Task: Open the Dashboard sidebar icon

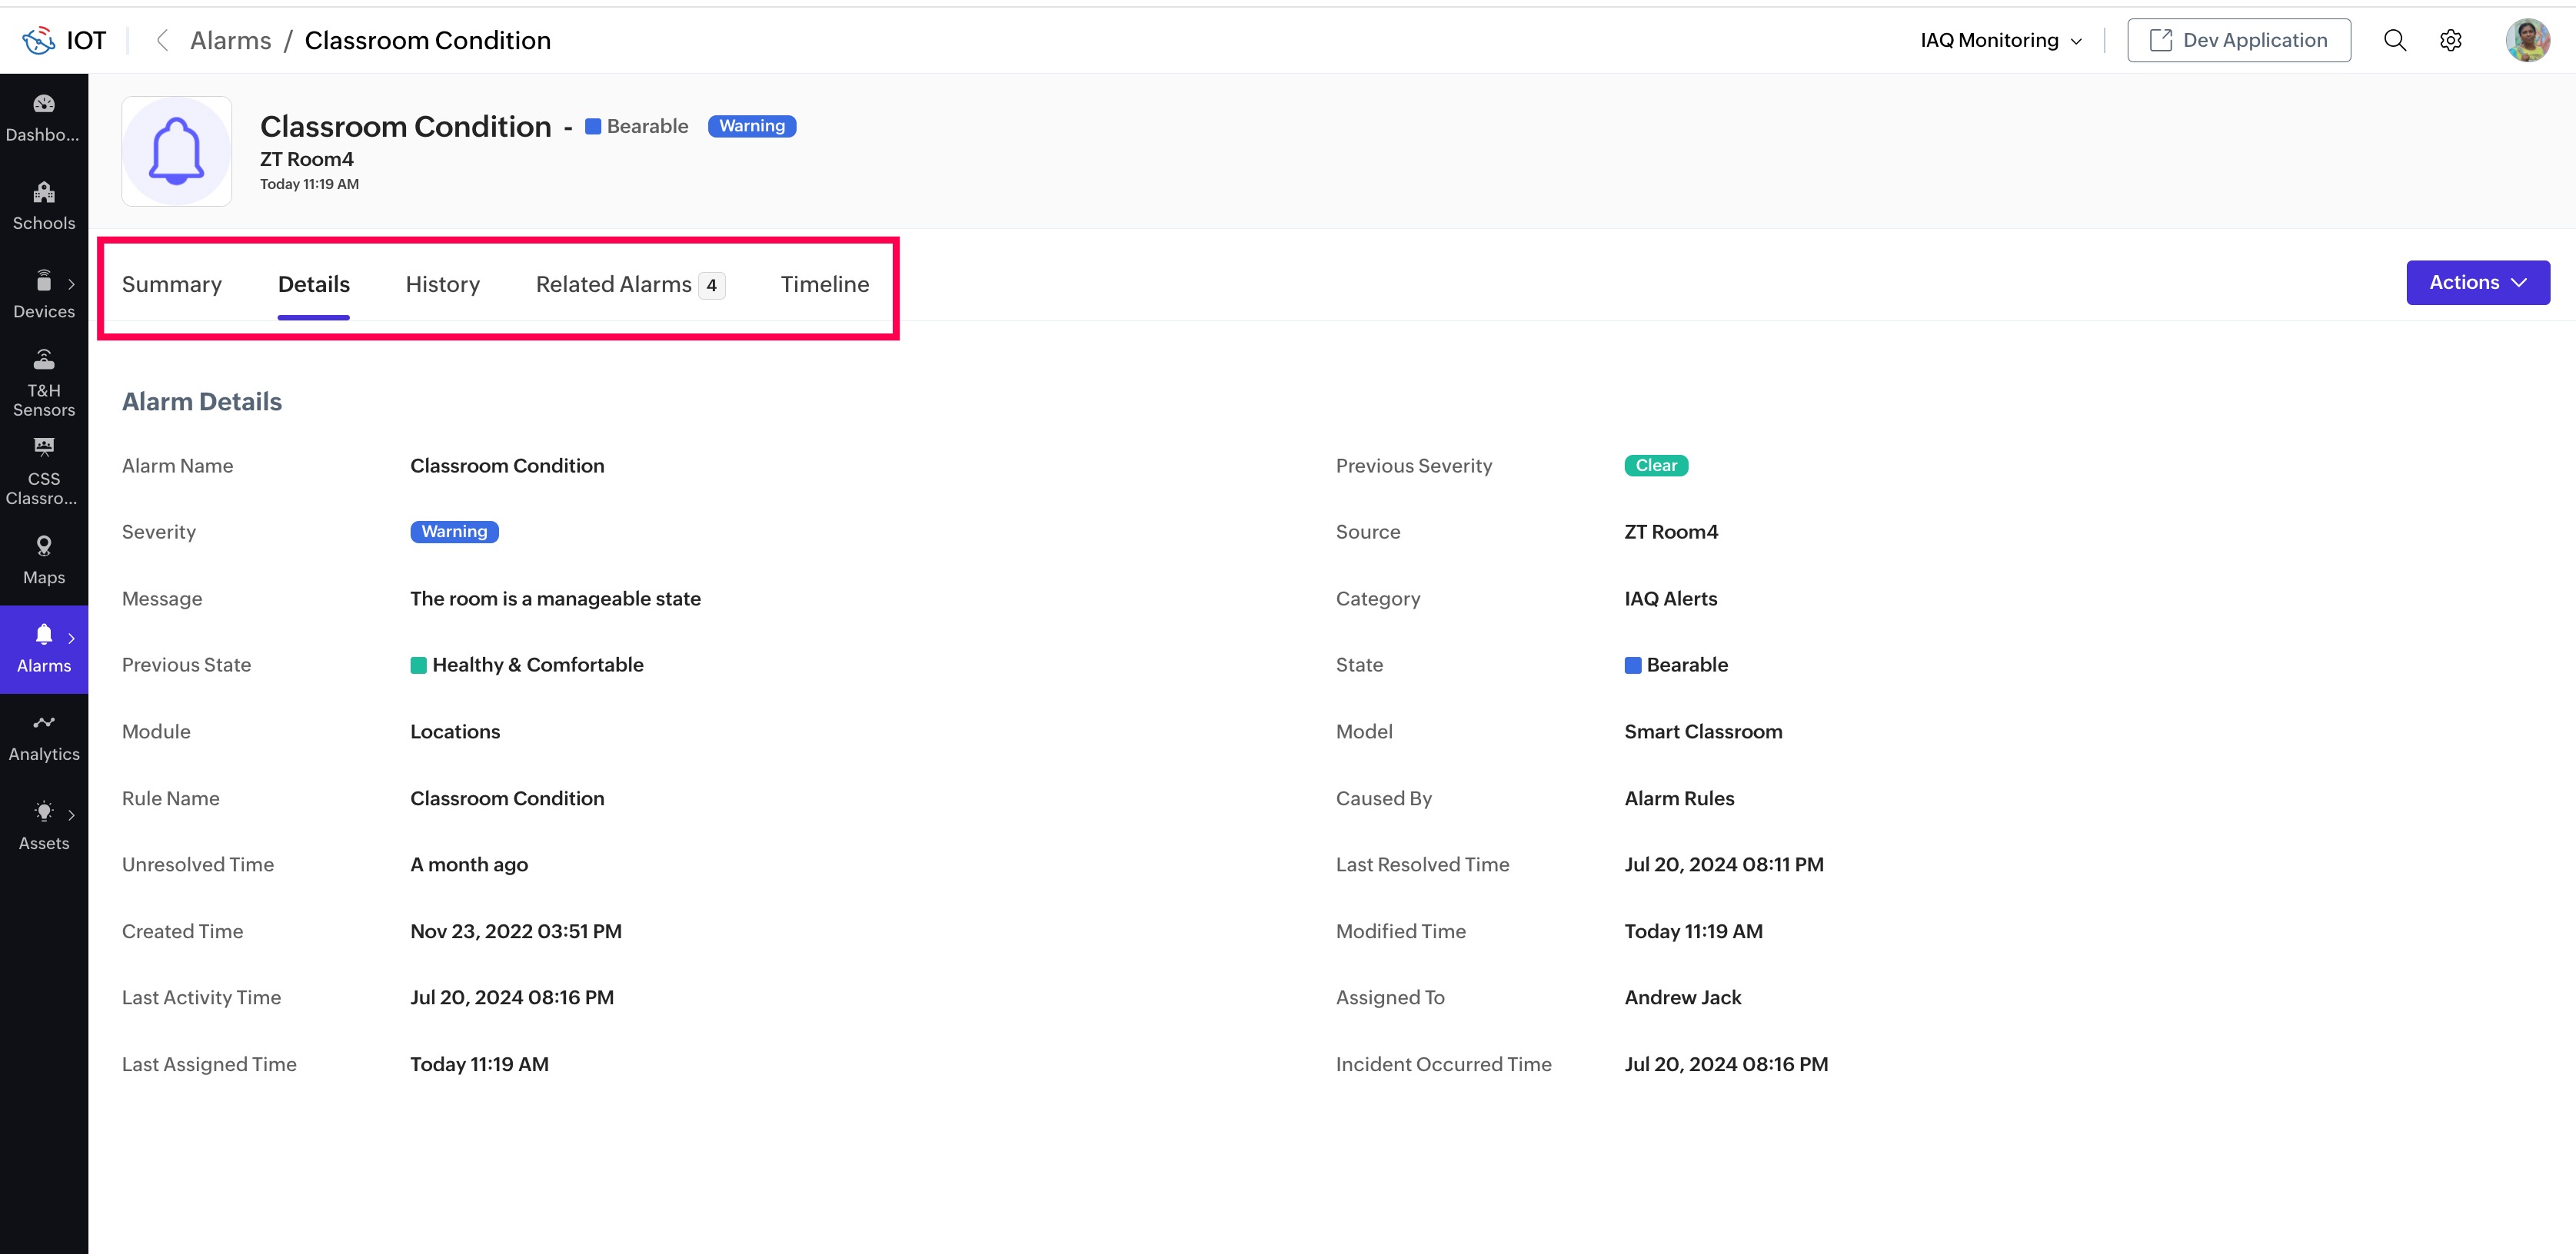Action: pyautogui.click(x=43, y=117)
